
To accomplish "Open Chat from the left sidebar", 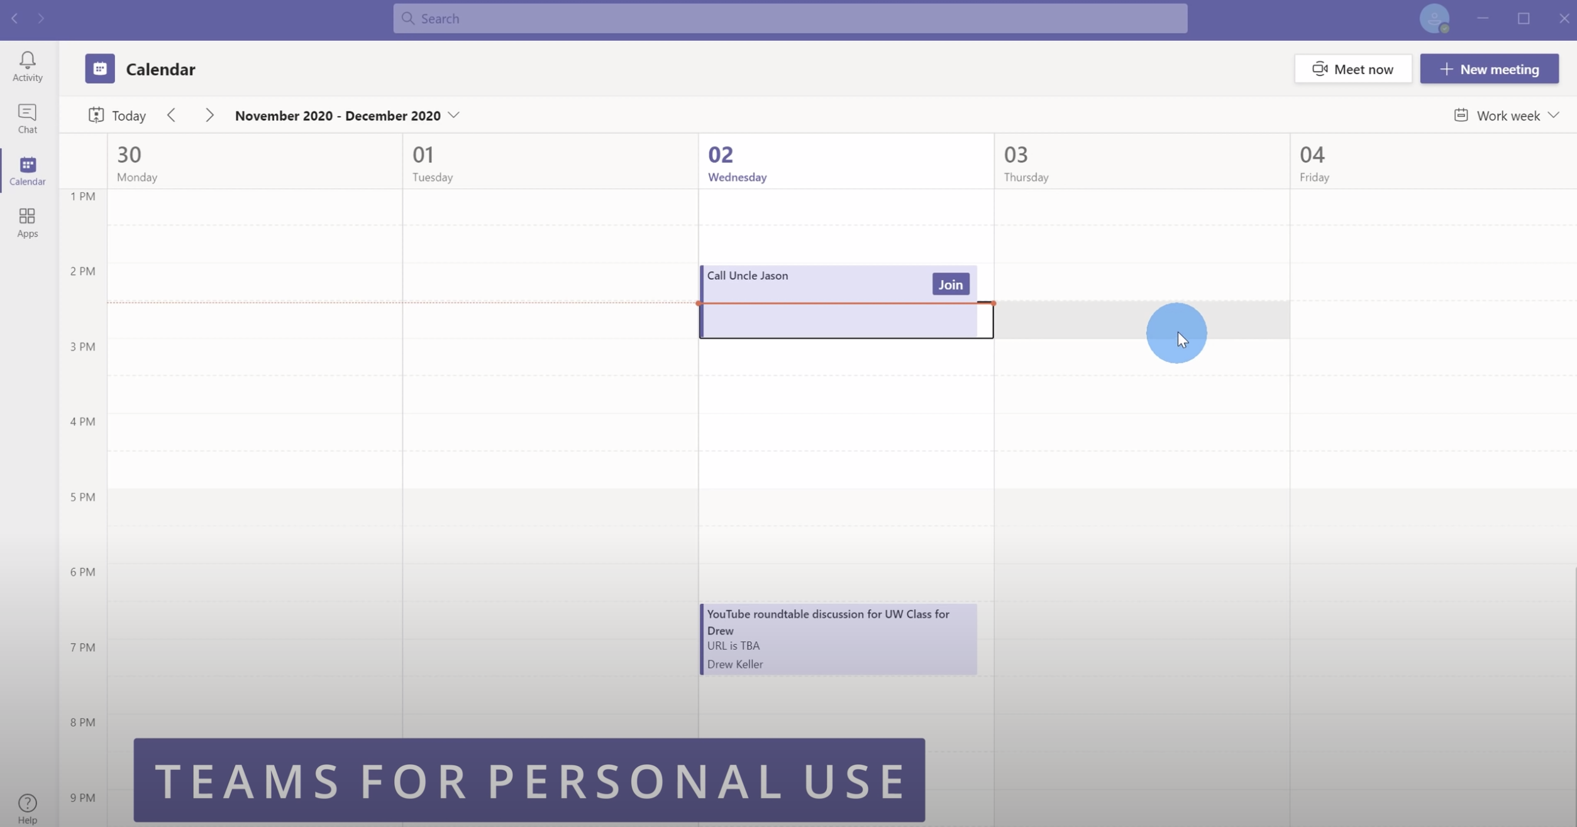I will click(x=27, y=118).
